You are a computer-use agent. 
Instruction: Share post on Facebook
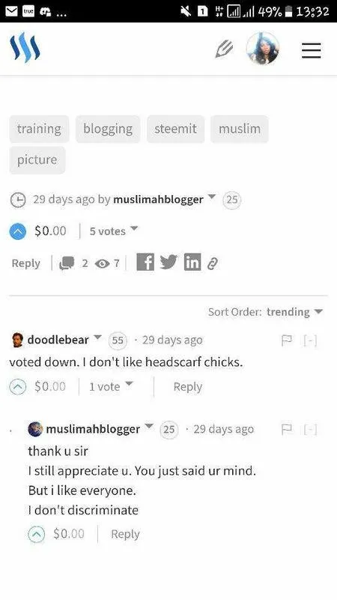tap(145, 262)
